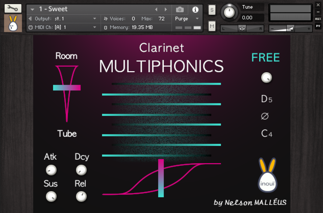The height and width of the screenshot is (213, 323).
Task: Select the next preset arrow
Action: [x=166, y=9]
